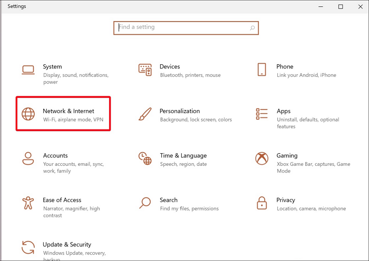Viewport: 369px width, 261px height.
Task: Open the Devices keyboard icon
Action: point(145,69)
